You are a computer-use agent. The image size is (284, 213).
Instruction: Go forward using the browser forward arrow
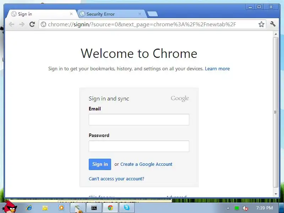[x=22, y=24]
